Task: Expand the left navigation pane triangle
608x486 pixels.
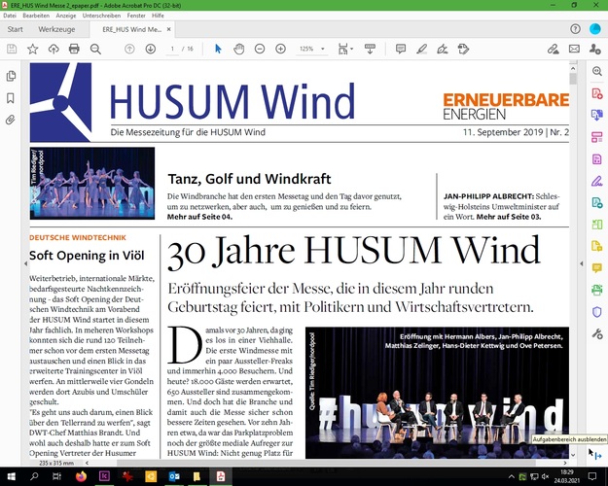Action: [x=25, y=264]
